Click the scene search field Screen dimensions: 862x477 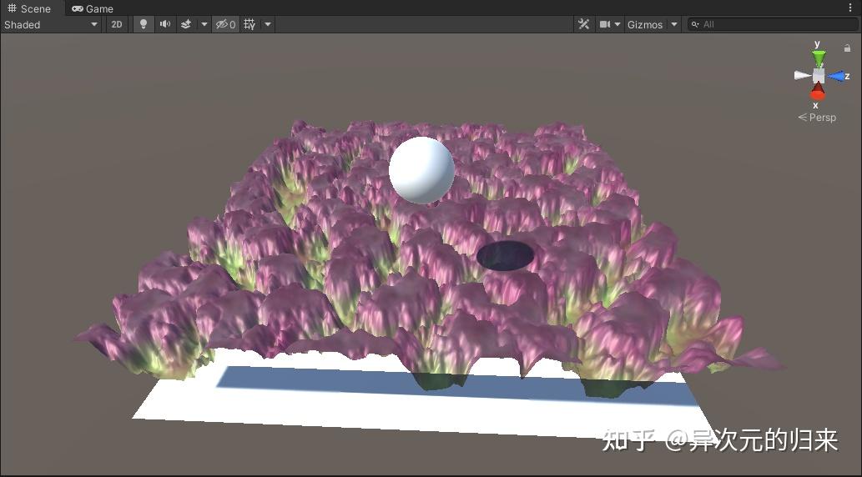[773, 24]
